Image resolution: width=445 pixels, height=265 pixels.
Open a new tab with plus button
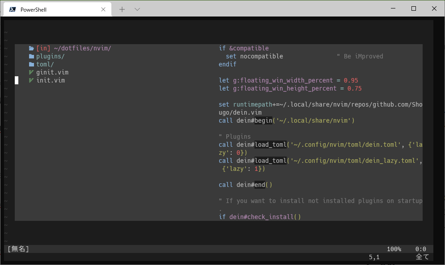coord(122,9)
